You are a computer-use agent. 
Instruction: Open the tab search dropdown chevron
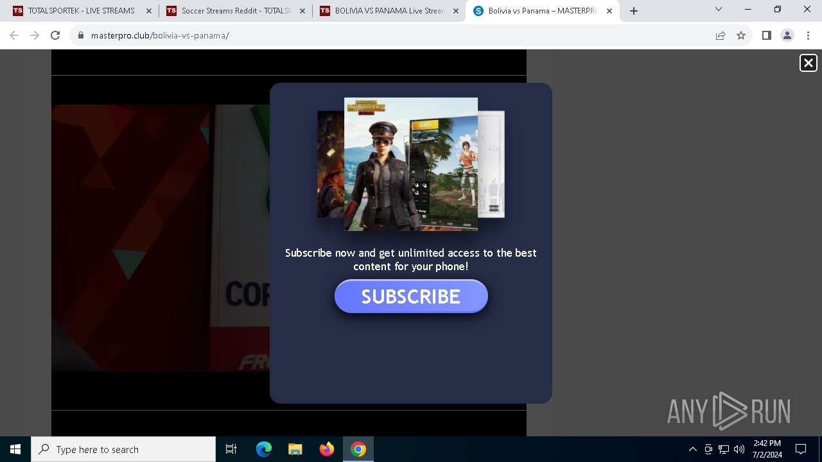719,9
